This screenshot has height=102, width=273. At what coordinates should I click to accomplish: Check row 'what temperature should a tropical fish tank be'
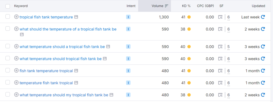tap(8, 46)
